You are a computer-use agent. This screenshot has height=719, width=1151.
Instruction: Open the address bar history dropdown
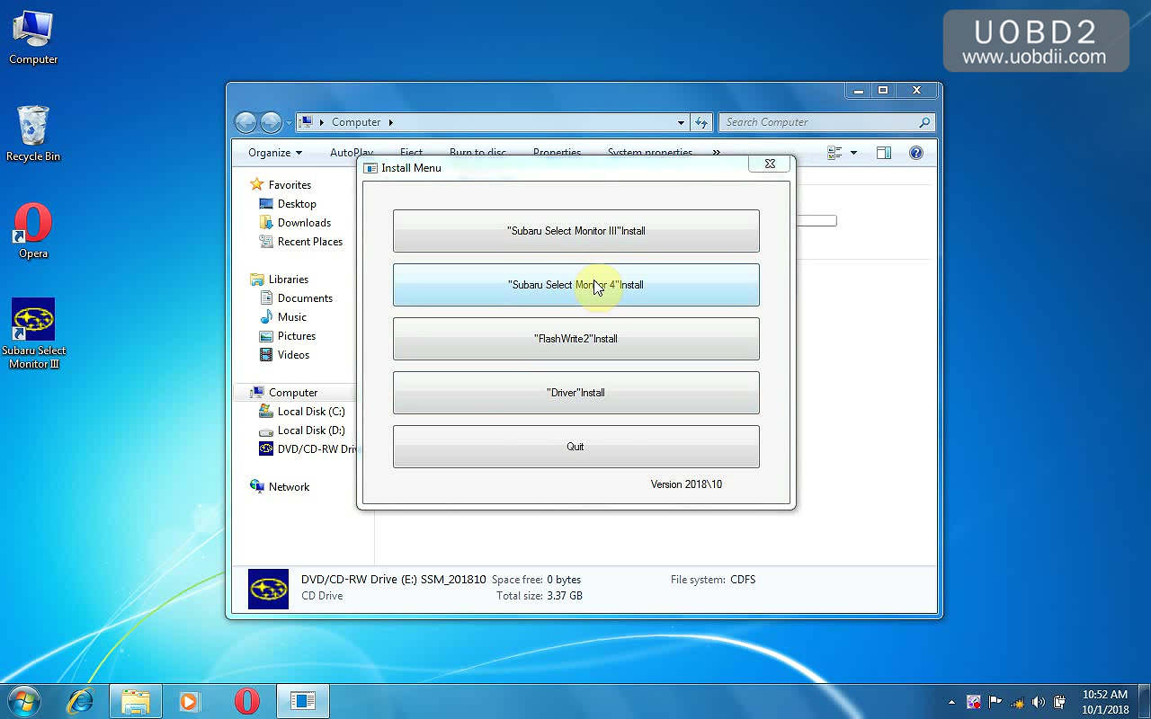coord(681,122)
